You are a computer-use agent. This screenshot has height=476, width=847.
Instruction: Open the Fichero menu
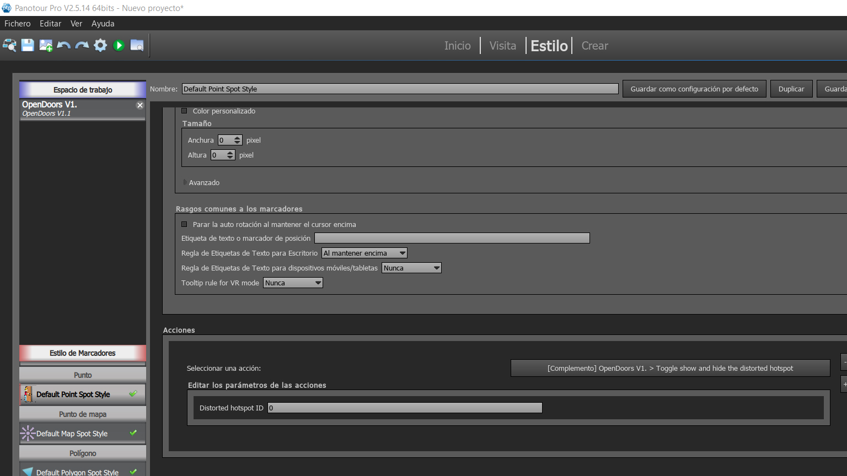coord(18,23)
